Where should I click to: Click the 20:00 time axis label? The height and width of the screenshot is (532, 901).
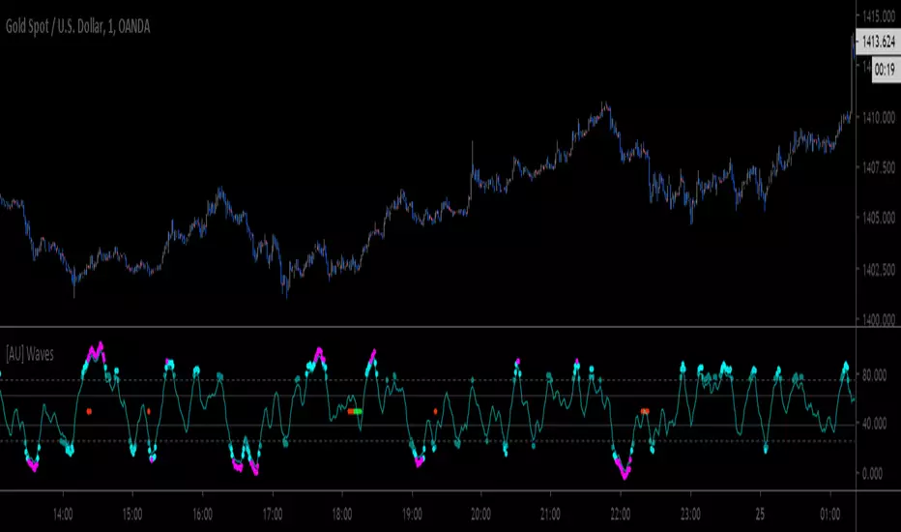pyautogui.click(x=481, y=515)
